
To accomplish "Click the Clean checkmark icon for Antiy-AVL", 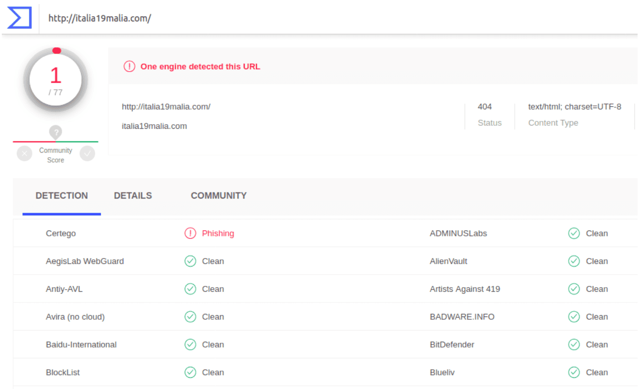I will click(190, 289).
